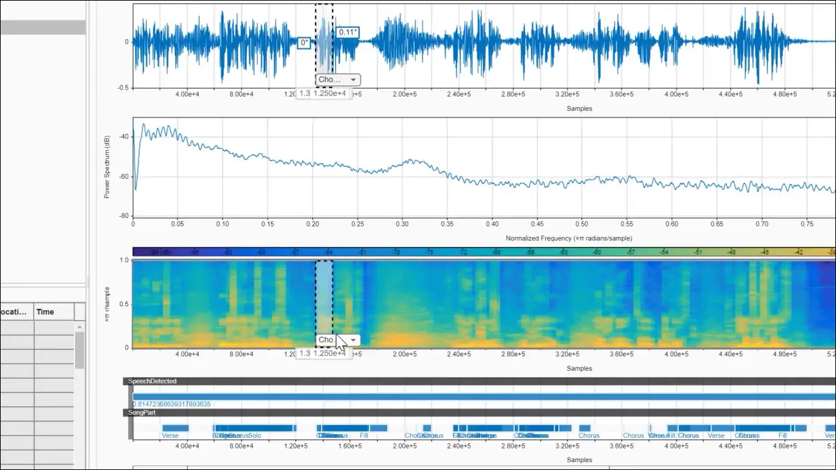
Task: Select the highlighted gray row in left panel
Action: 42,27
